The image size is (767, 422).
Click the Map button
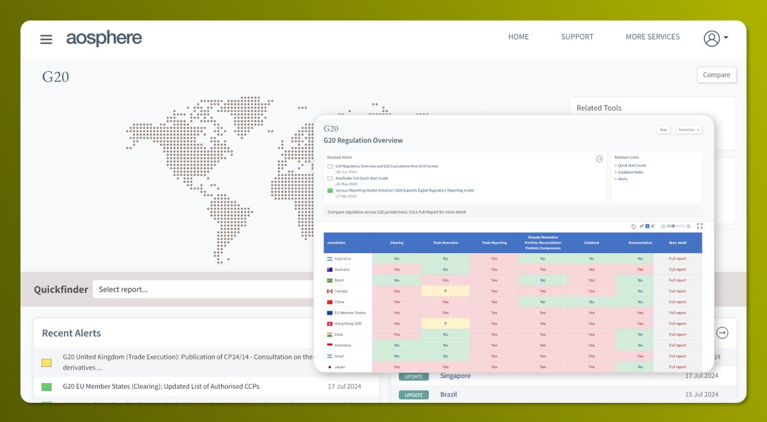coord(663,130)
